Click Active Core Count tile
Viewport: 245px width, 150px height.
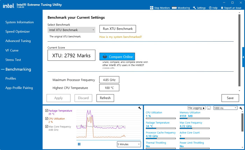[x=195, y=135]
